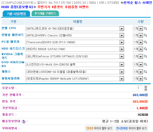Switch to 기본 사양/변경 tab

pos(16,14)
